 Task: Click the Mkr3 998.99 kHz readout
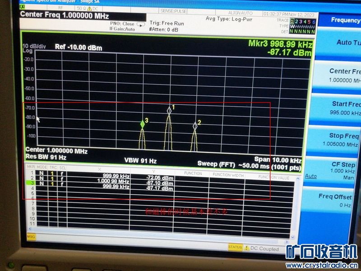click(x=280, y=43)
